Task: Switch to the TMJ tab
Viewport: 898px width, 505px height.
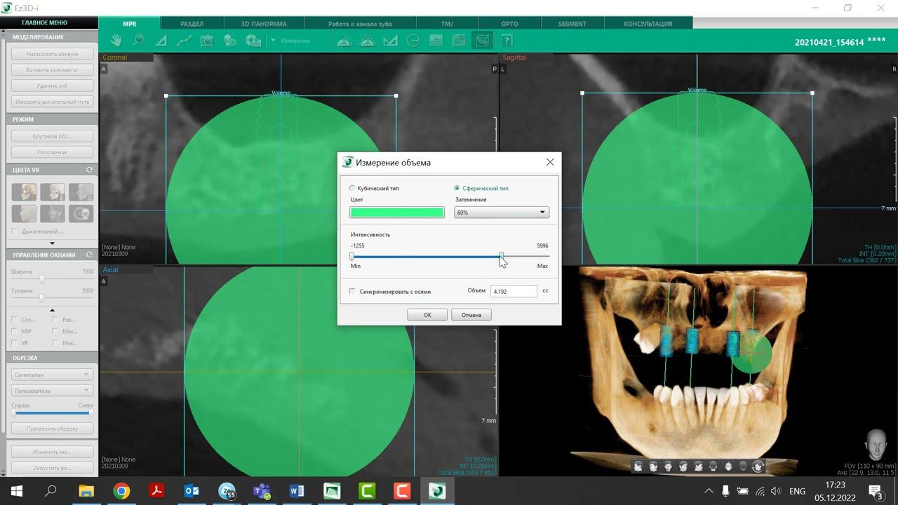Action: (x=447, y=23)
